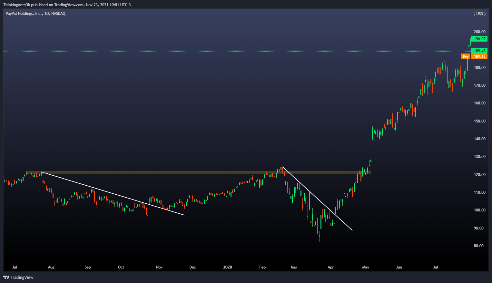Click the Sep label on time axis
The width and height of the screenshot is (492, 283).
88,267
